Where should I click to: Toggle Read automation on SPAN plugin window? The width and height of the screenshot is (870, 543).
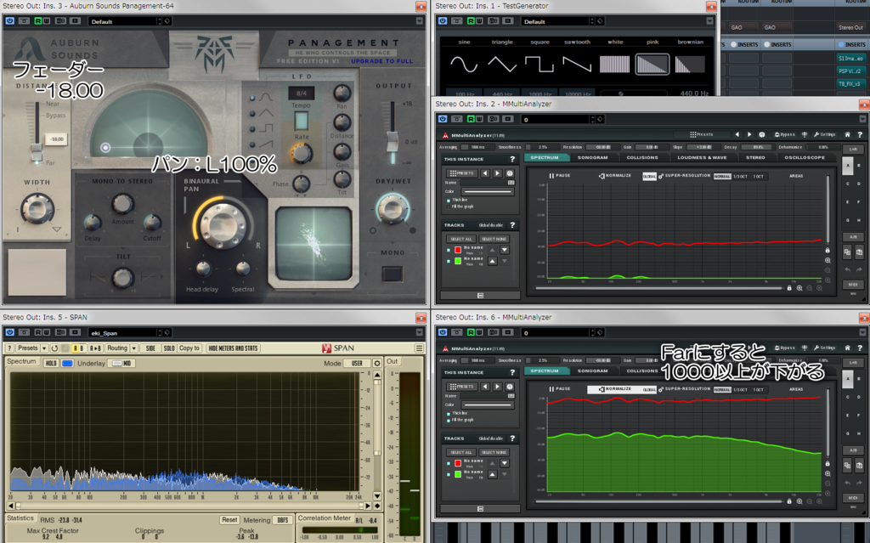pos(38,332)
